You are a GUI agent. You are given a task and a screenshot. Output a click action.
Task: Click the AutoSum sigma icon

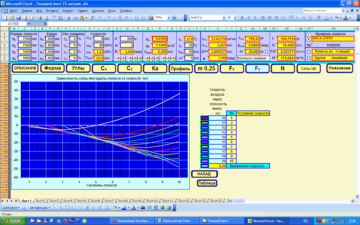[127, 17]
